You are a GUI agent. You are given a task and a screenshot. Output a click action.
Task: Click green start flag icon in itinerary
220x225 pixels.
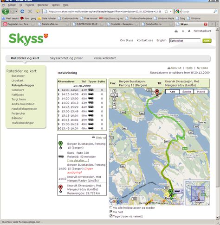click(60, 145)
